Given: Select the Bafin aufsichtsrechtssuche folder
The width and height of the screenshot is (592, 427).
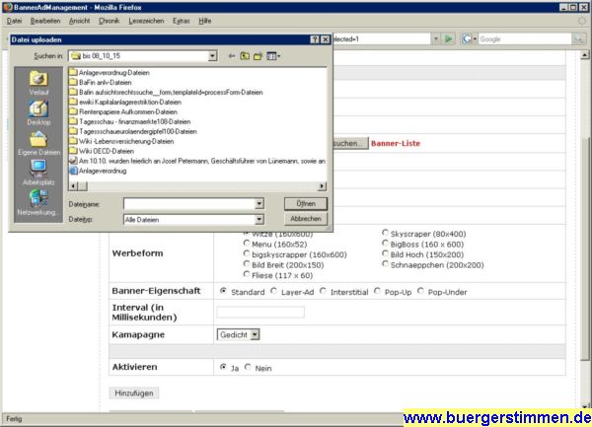Looking at the screenshot, I should click(x=166, y=92).
